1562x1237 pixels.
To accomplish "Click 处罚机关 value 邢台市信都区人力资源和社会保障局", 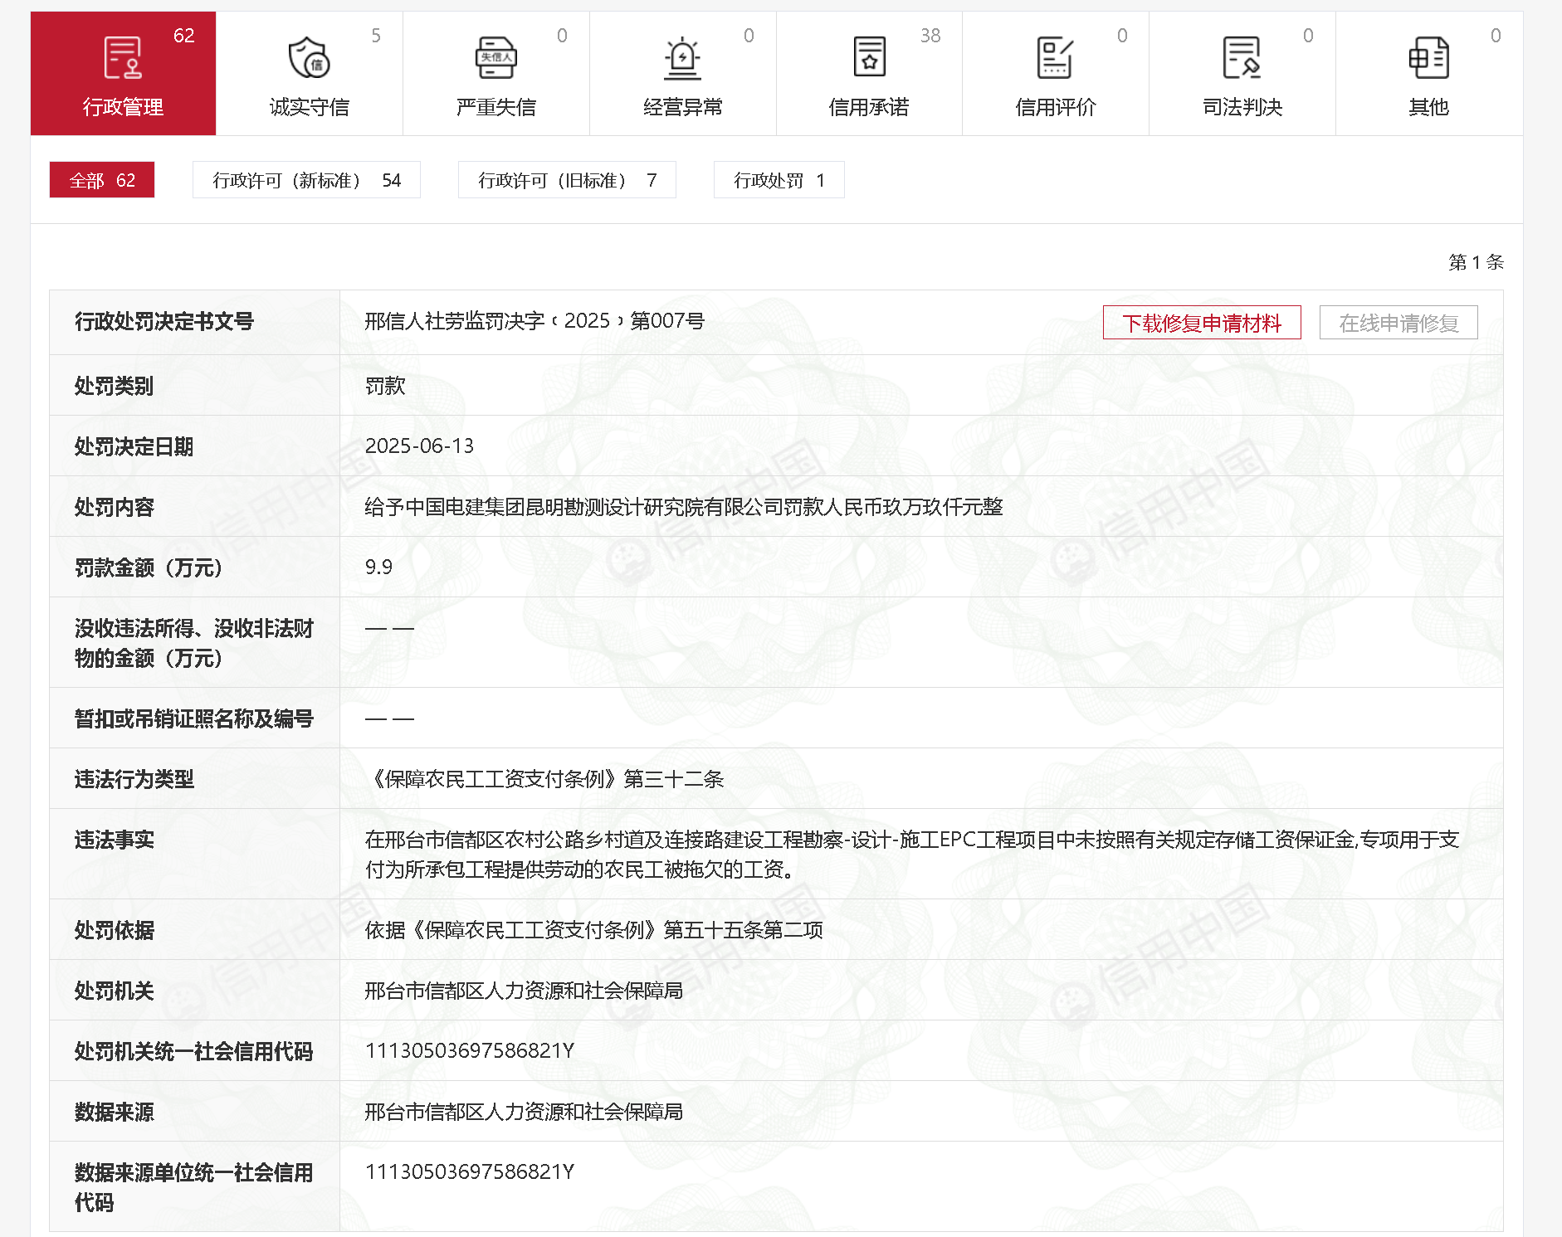I will [x=524, y=991].
